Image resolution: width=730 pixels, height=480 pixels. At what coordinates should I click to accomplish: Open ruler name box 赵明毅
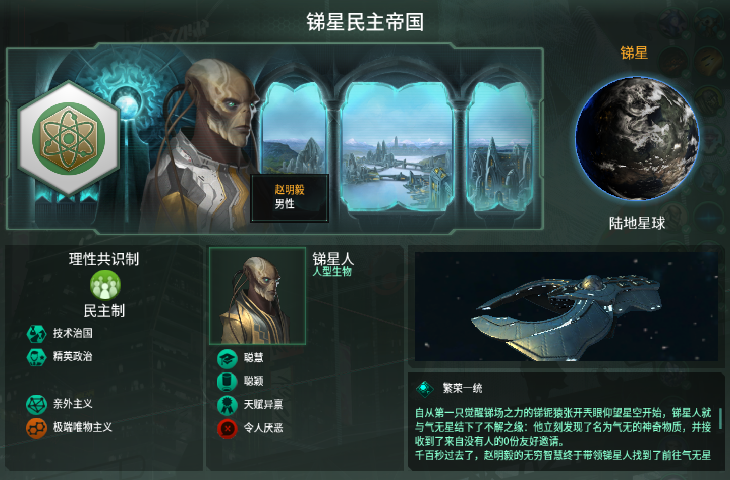pyautogui.click(x=290, y=197)
